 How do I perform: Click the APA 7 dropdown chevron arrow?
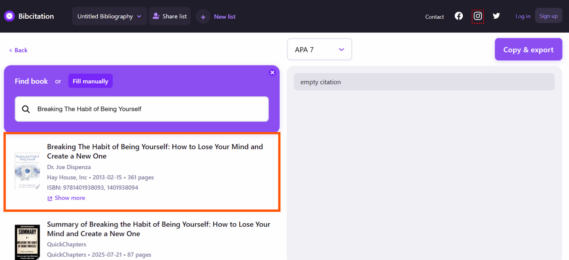click(x=342, y=50)
